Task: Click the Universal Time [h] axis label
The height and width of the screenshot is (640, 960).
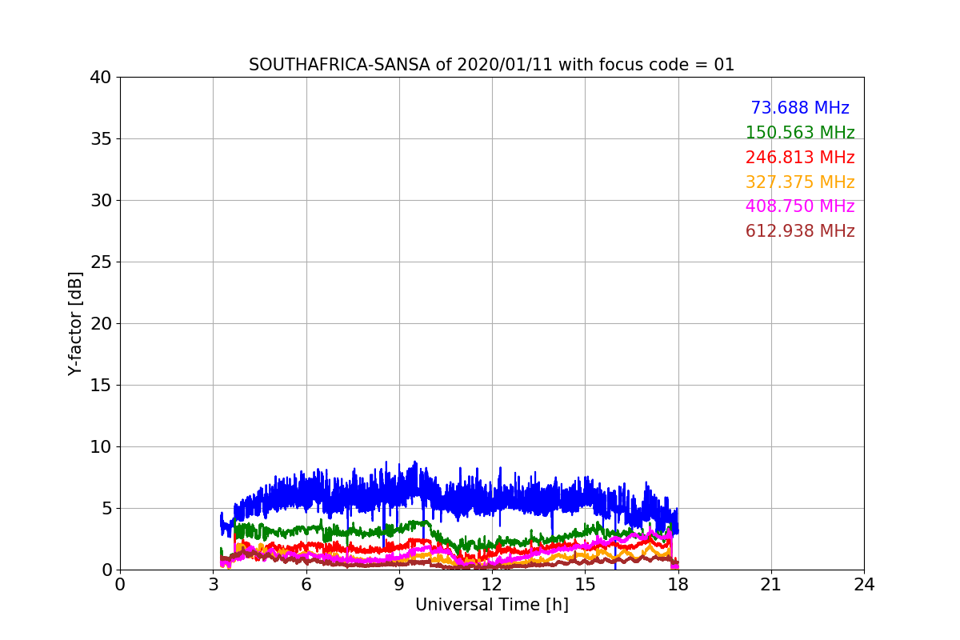Action: pyautogui.click(x=492, y=606)
